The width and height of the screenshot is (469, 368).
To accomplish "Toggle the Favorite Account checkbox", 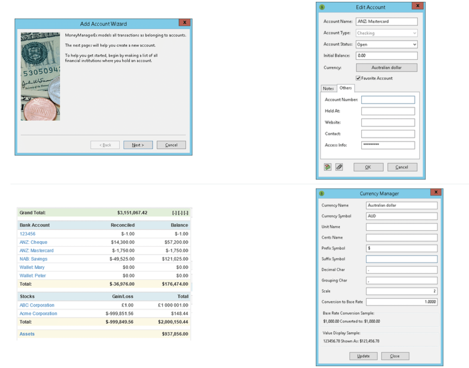I will pos(358,78).
